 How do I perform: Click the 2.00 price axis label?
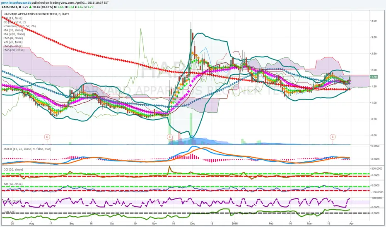click(x=374, y=70)
